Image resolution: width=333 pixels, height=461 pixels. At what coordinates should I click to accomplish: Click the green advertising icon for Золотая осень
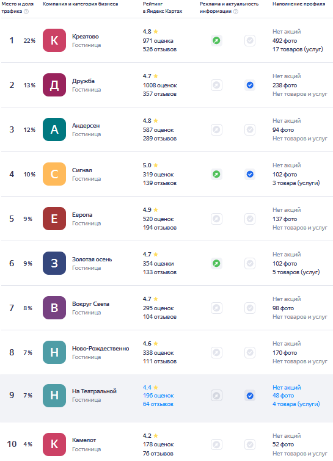click(x=216, y=263)
